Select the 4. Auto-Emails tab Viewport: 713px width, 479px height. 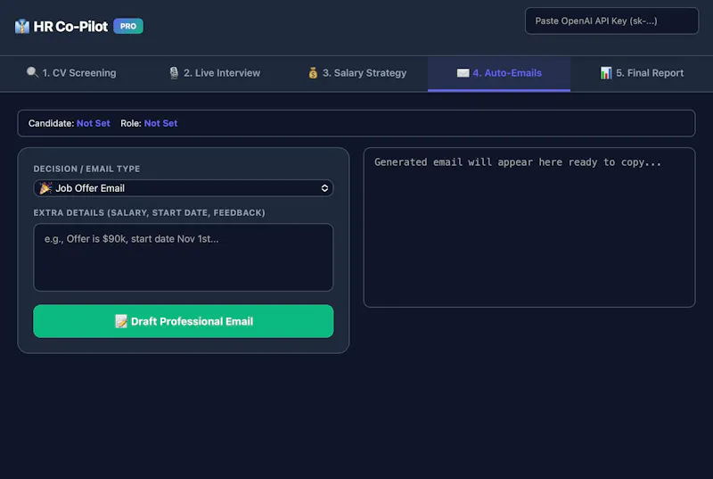[x=499, y=73]
